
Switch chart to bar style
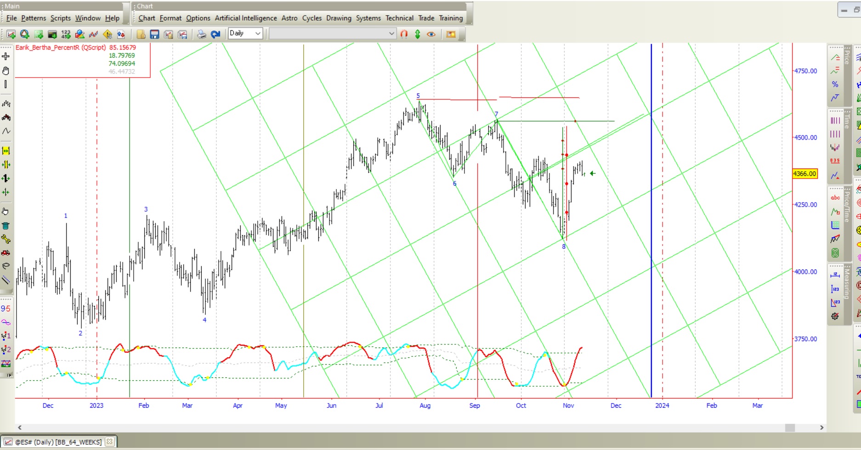6,104
